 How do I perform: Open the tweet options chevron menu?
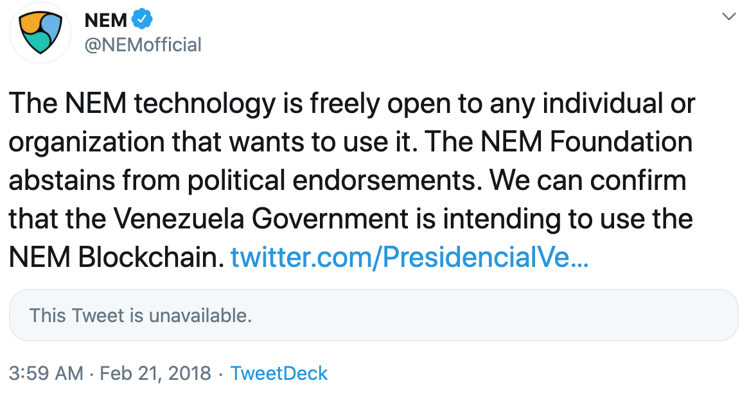click(x=728, y=17)
